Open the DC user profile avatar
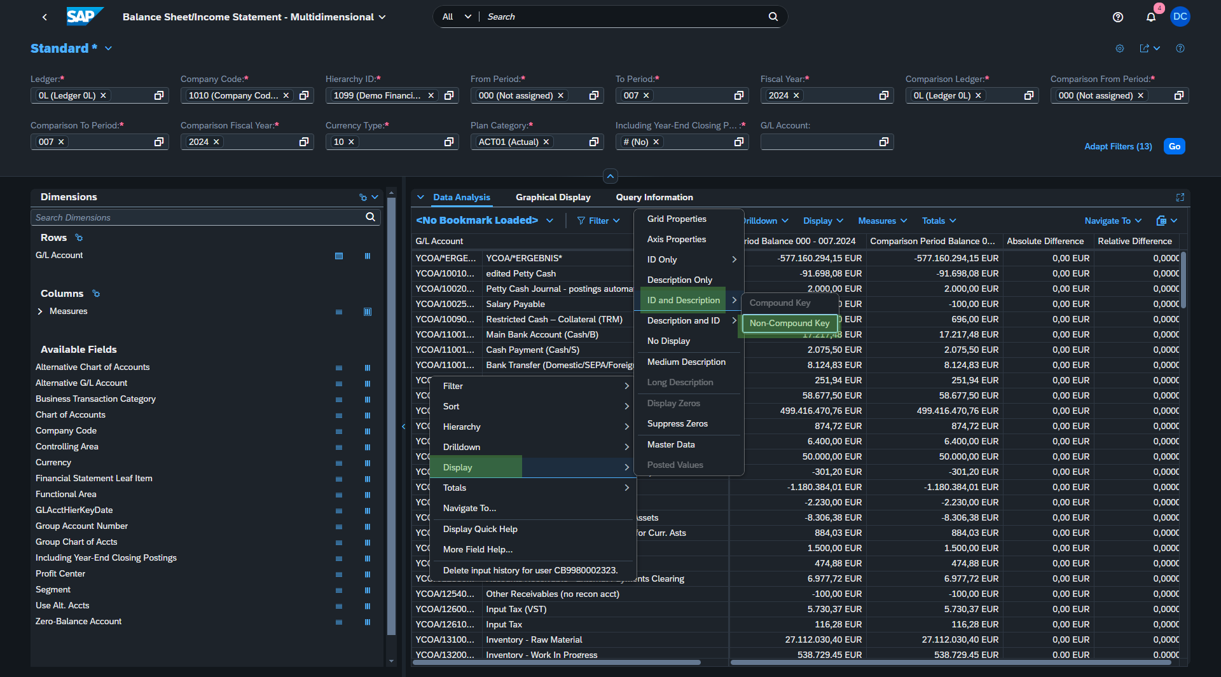 pyautogui.click(x=1180, y=17)
